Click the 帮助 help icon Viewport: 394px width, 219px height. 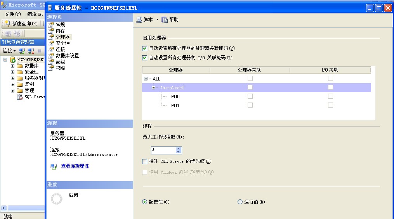point(164,20)
